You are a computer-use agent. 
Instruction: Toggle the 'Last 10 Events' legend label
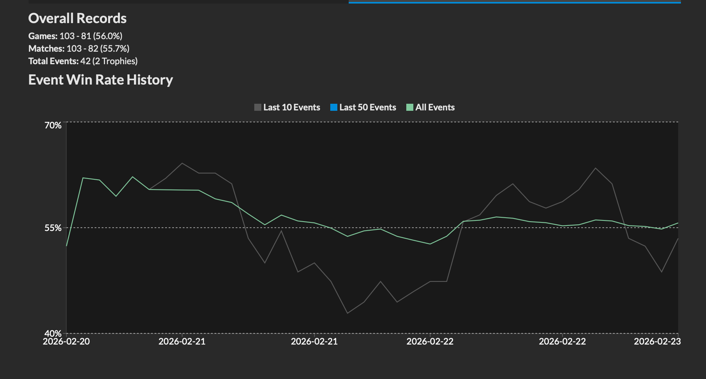pos(291,107)
